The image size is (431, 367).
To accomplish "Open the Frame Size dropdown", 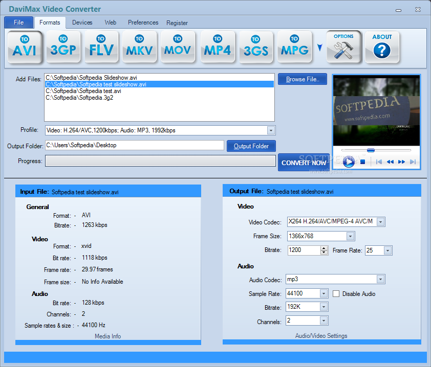I will (x=350, y=236).
